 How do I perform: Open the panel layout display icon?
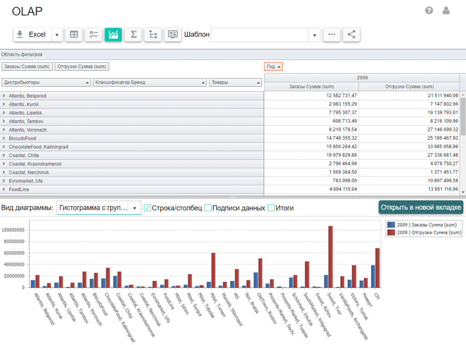(172, 34)
